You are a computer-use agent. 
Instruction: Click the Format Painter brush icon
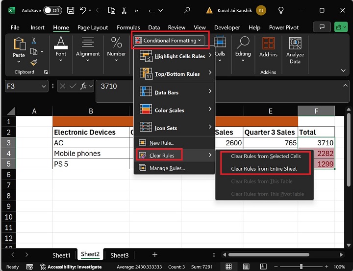34,62
